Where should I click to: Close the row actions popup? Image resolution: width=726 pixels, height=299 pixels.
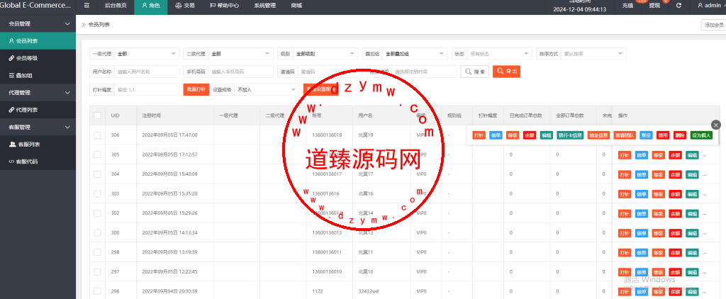pyautogui.click(x=716, y=125)
